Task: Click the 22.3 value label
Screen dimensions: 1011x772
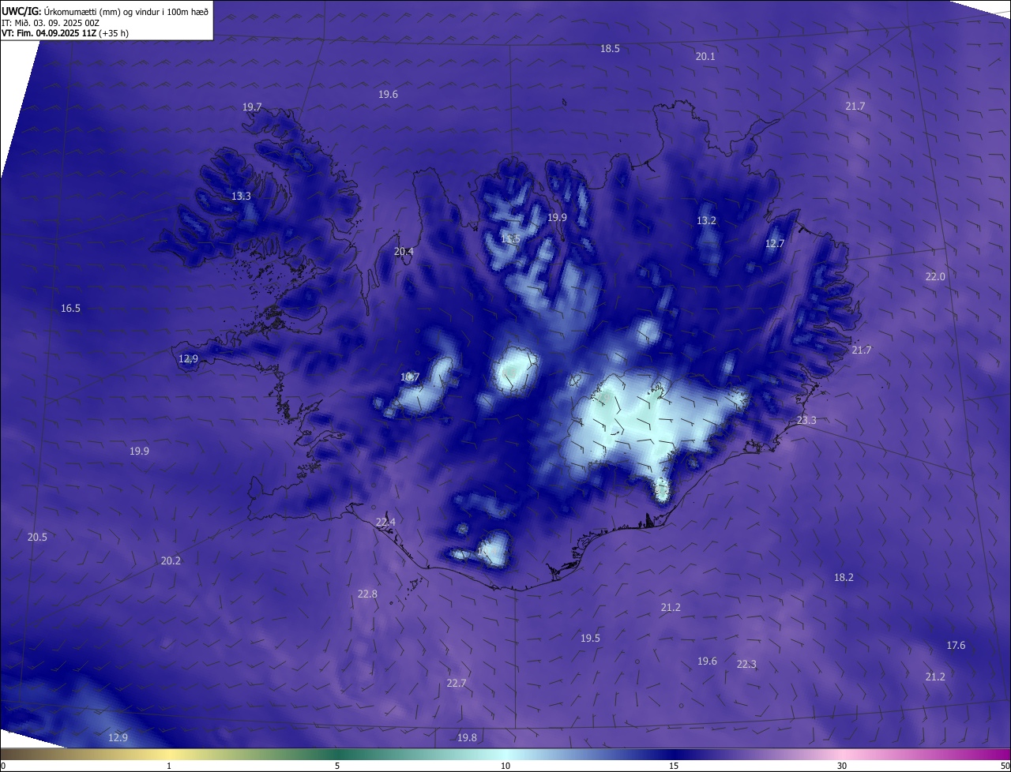Action: pos(746,665)
